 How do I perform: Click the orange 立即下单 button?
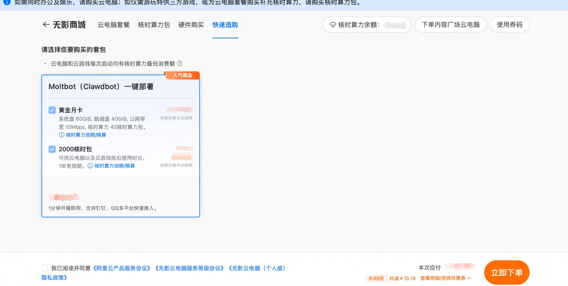pyautogui.click(x=507, y=273)
